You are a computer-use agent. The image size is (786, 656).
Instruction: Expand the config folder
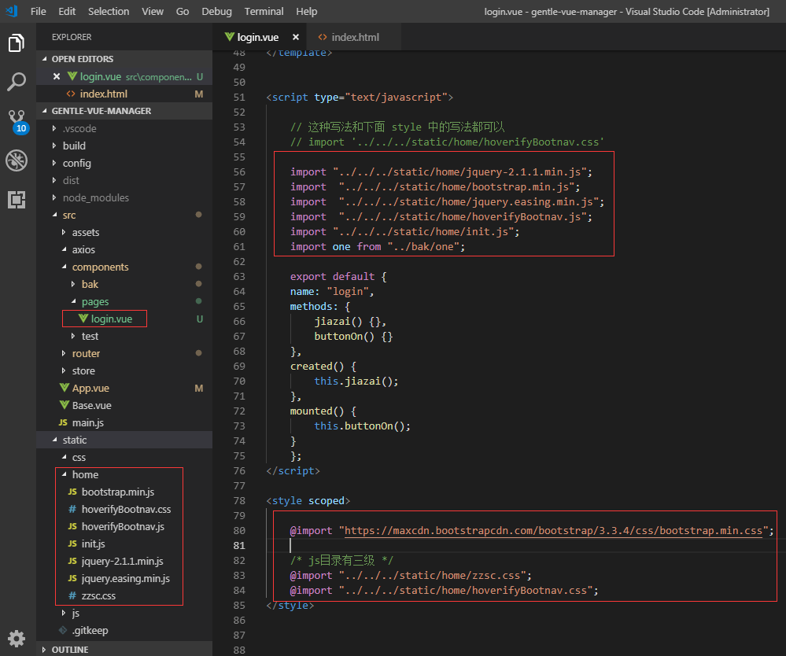(124, 163)
